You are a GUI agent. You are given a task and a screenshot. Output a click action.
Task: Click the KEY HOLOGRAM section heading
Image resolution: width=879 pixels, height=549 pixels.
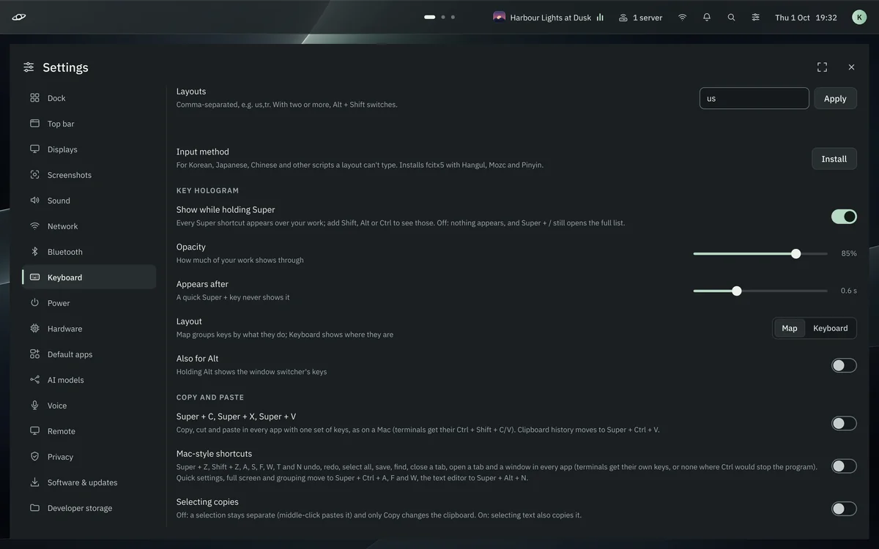point(208,190)
